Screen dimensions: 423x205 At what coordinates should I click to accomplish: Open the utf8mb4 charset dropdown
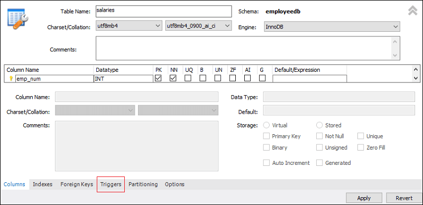point(129,26)
